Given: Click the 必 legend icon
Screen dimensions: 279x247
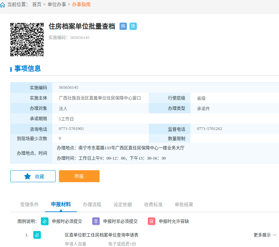Looking at the screenshot, I should [45, 221].
